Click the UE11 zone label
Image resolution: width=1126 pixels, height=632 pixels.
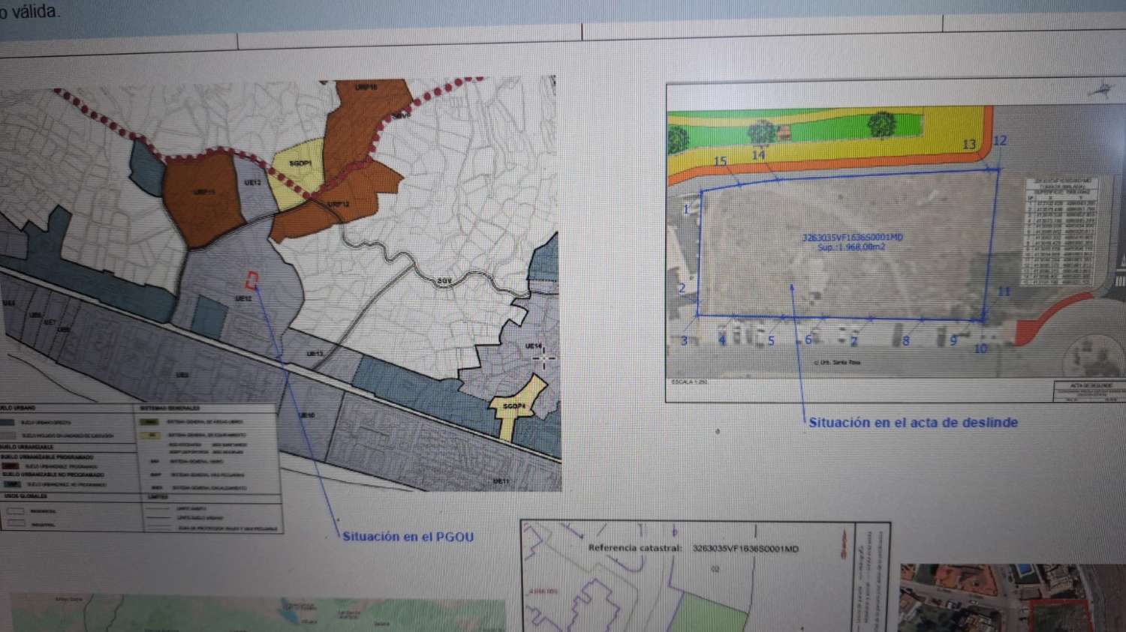point(501,481)
